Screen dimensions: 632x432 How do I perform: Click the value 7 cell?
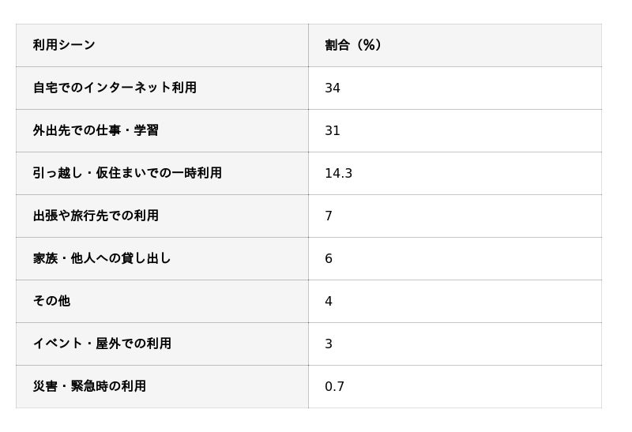pos(329,216)
